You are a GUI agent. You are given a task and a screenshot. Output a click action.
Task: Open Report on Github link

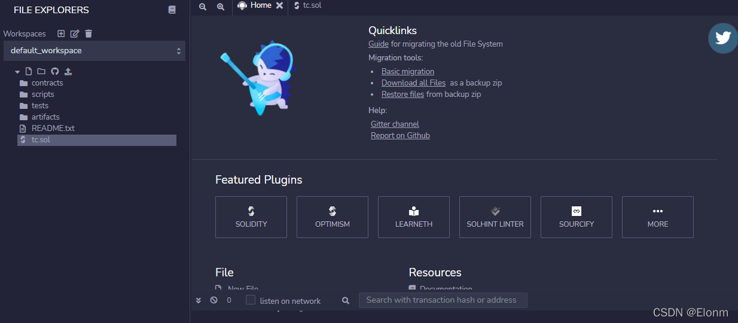[x=400, y=135]
